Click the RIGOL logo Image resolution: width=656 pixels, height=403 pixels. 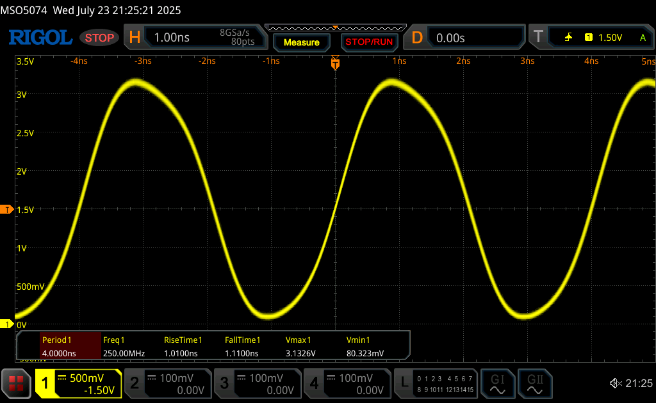pyautogui.click(x=40, y=38)
